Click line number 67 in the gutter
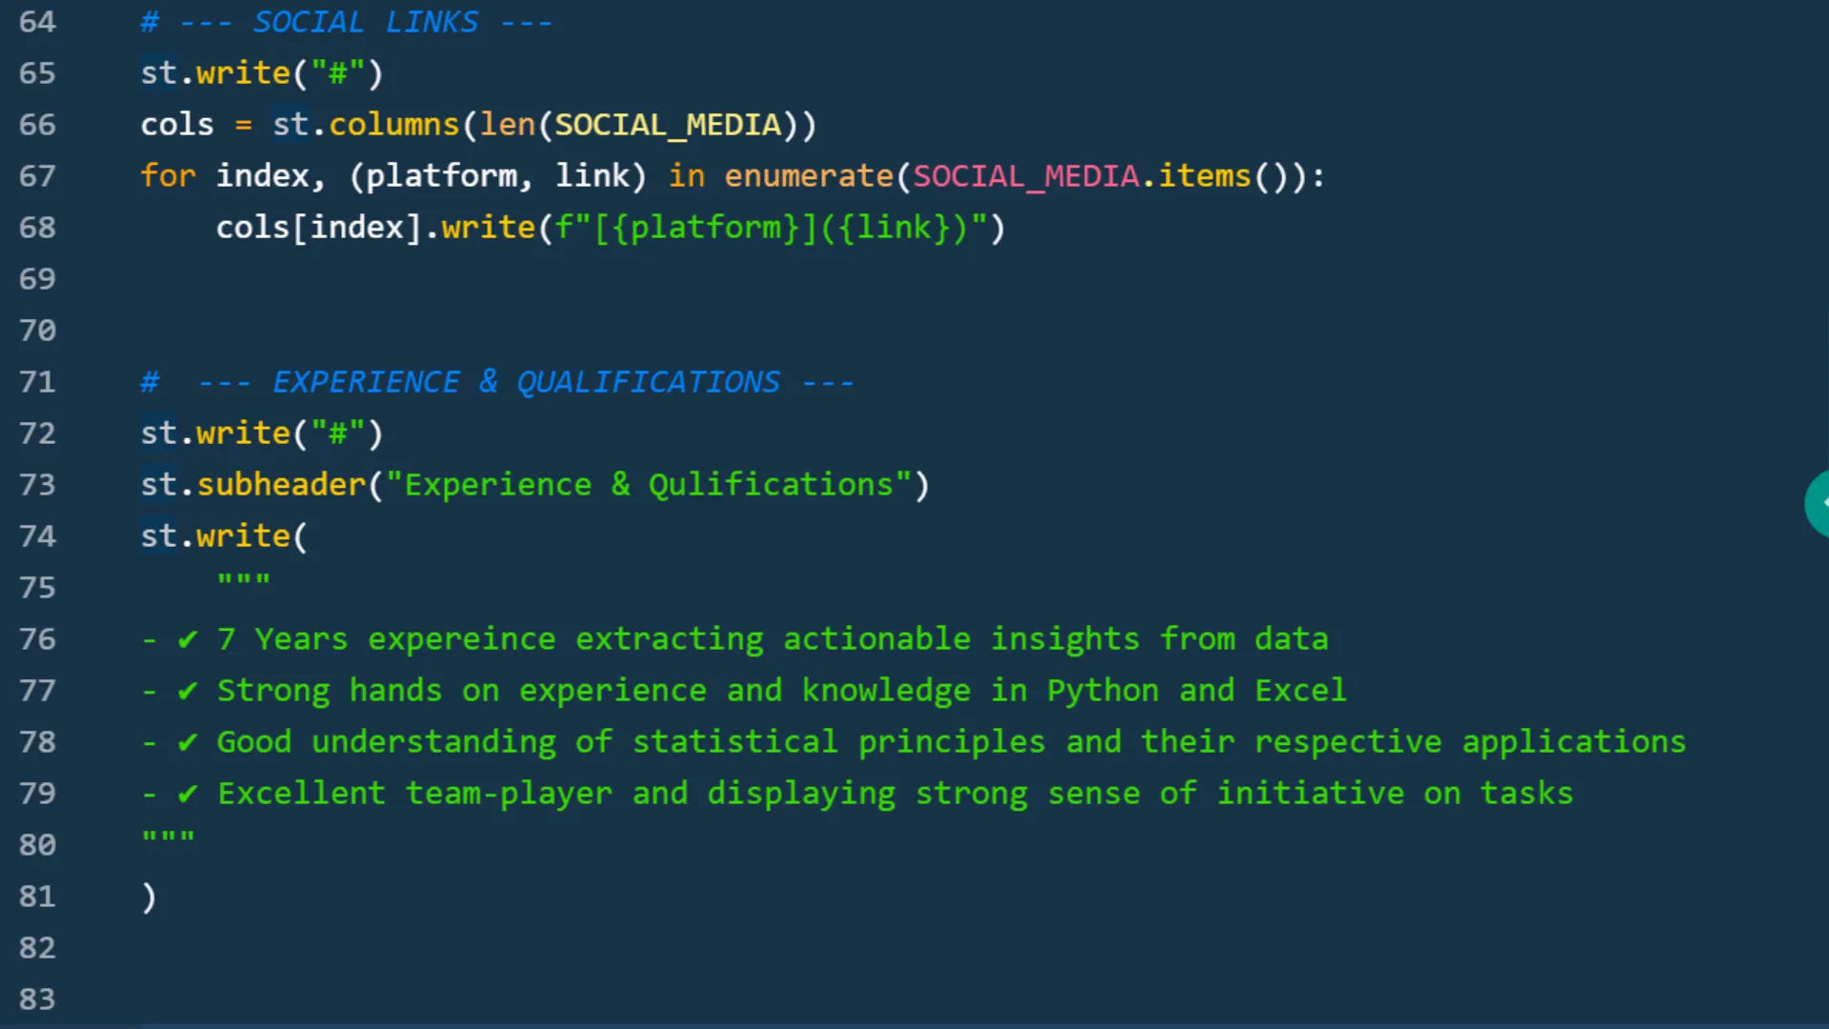The image size is (1829, 1029). (x=37, y=176)
